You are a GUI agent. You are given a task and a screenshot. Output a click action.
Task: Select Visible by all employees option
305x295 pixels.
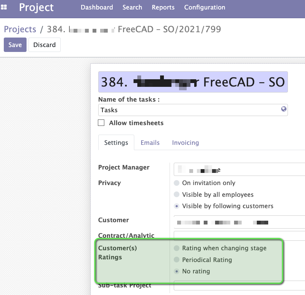click(x=176, y=195)
